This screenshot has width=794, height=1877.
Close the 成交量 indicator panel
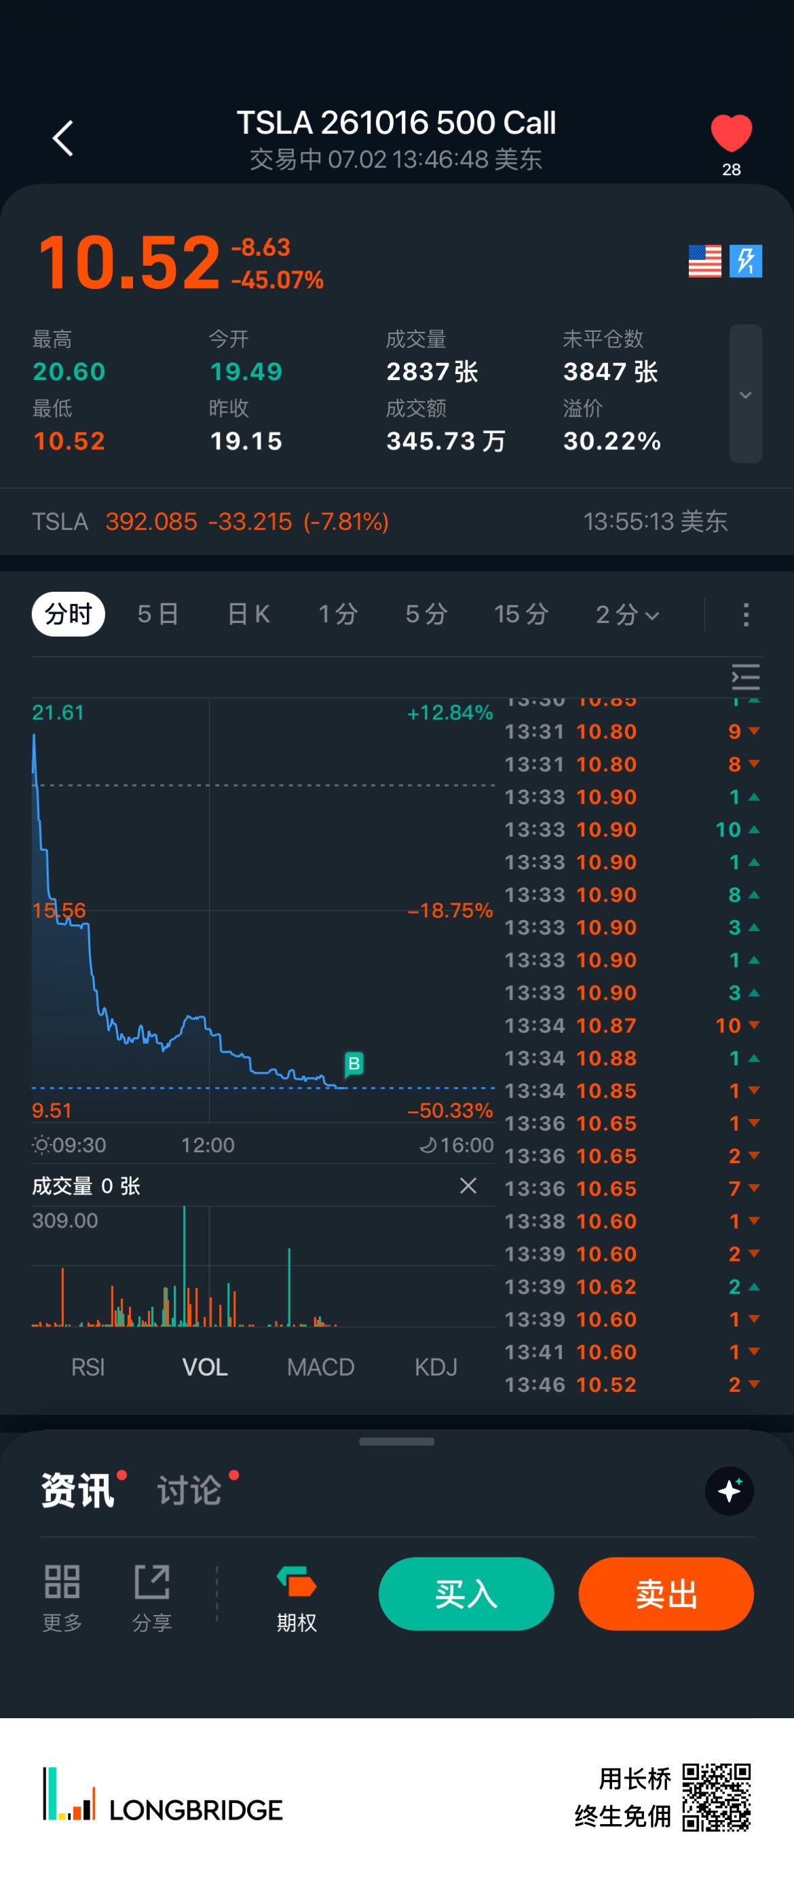tap(468, 1186)
